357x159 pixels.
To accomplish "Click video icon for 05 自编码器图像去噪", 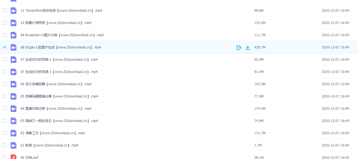I will [x=13, y=96].
